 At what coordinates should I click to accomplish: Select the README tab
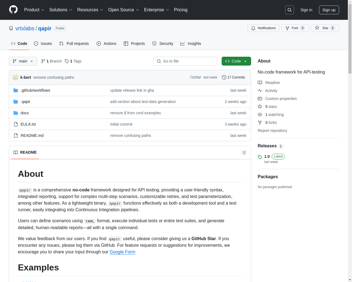tap(25, 152)
